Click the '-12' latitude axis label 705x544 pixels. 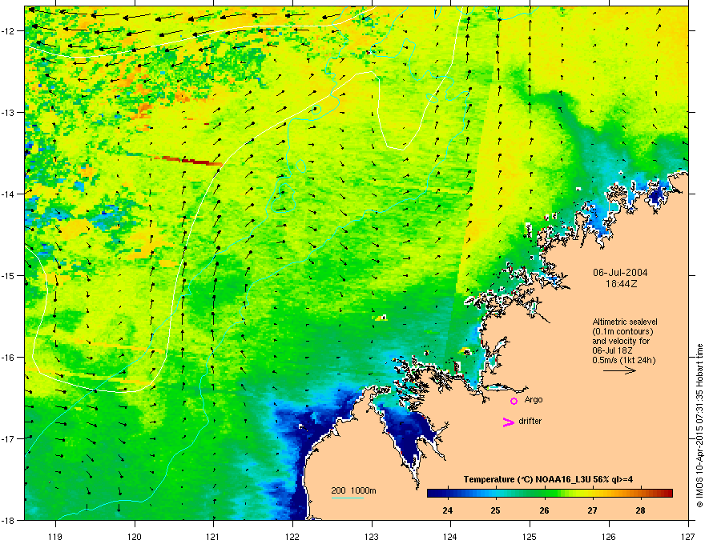8,30
